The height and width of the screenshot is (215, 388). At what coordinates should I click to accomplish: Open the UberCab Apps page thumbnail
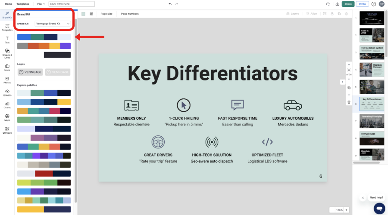372,138
